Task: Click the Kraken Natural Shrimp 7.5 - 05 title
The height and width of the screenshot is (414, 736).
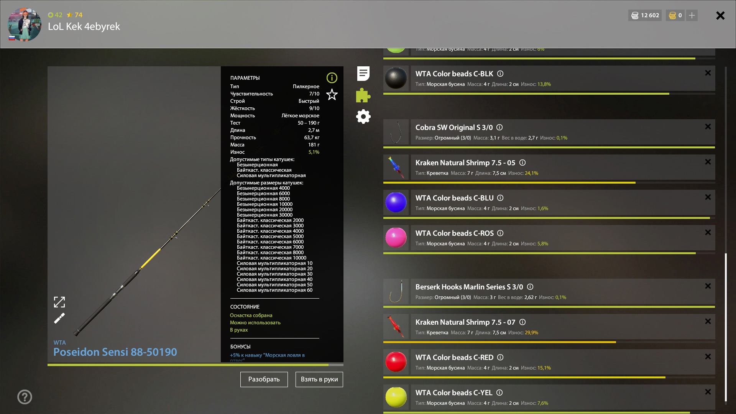Action: click(465, 163)
